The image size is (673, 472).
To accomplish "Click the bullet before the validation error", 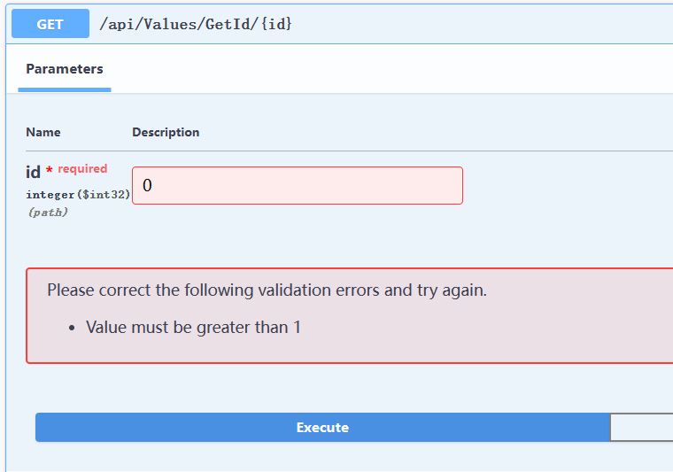I will point(72,329).
